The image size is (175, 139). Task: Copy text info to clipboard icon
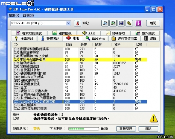(105, 23)
